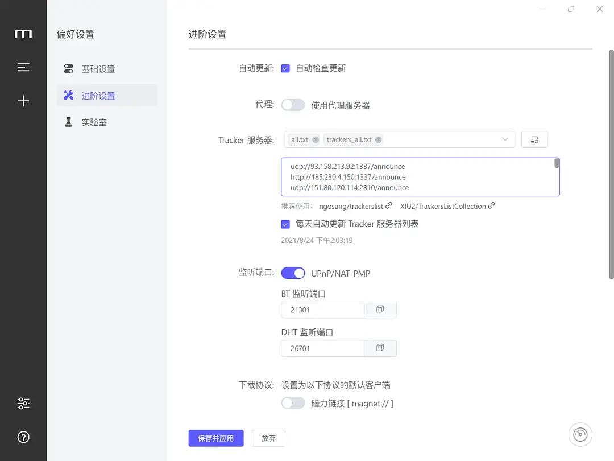The width and height of the screenshot is (614, 461).
Task: Randomize the BT listening port with dice icon
Action: 380,310
